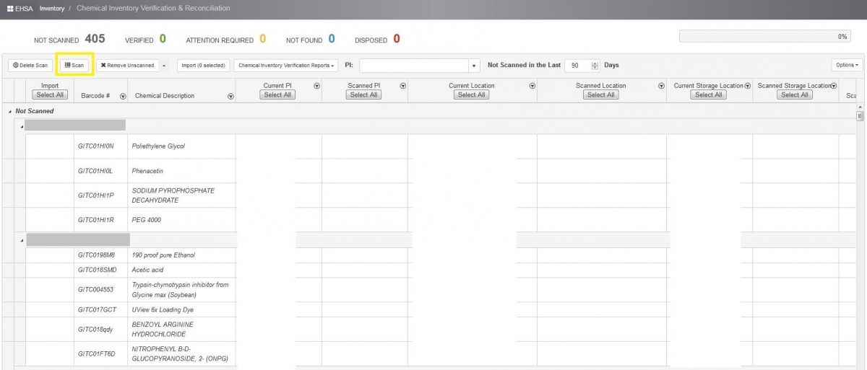Click Select All under the Import column
Image resolution: width=867 pixels, height=370 pixels.
coord(50,94)
